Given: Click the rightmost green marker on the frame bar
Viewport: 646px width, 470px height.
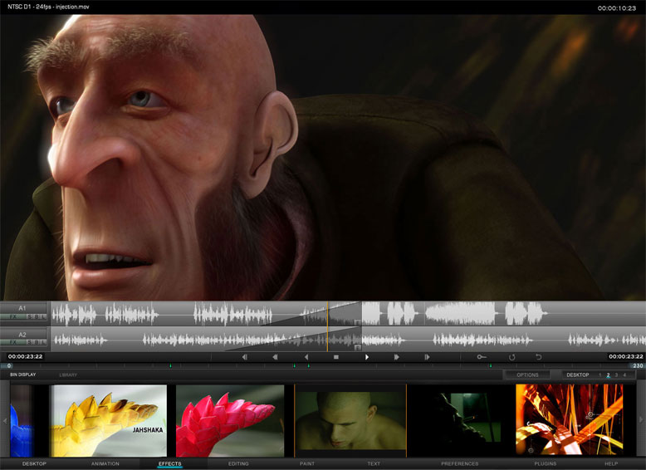Looking at the screenshot, I should pos(490,365).
